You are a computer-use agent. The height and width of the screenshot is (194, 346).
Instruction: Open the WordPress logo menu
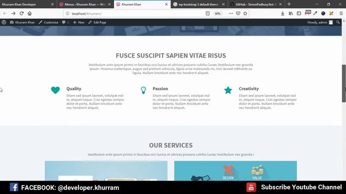tap(4, 22)
